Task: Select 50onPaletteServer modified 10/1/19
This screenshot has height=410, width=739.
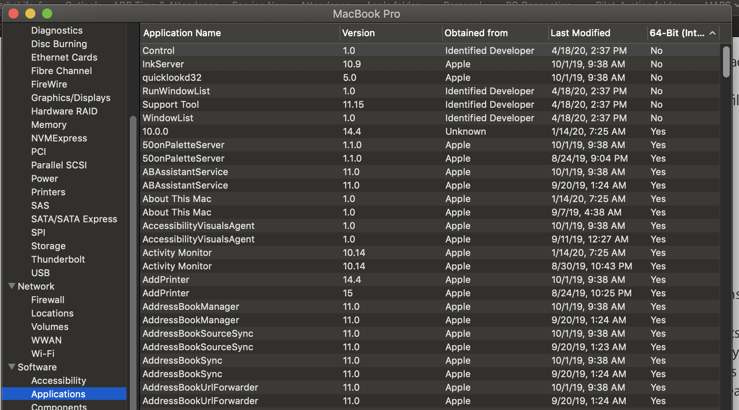Action: pos(430,145)
